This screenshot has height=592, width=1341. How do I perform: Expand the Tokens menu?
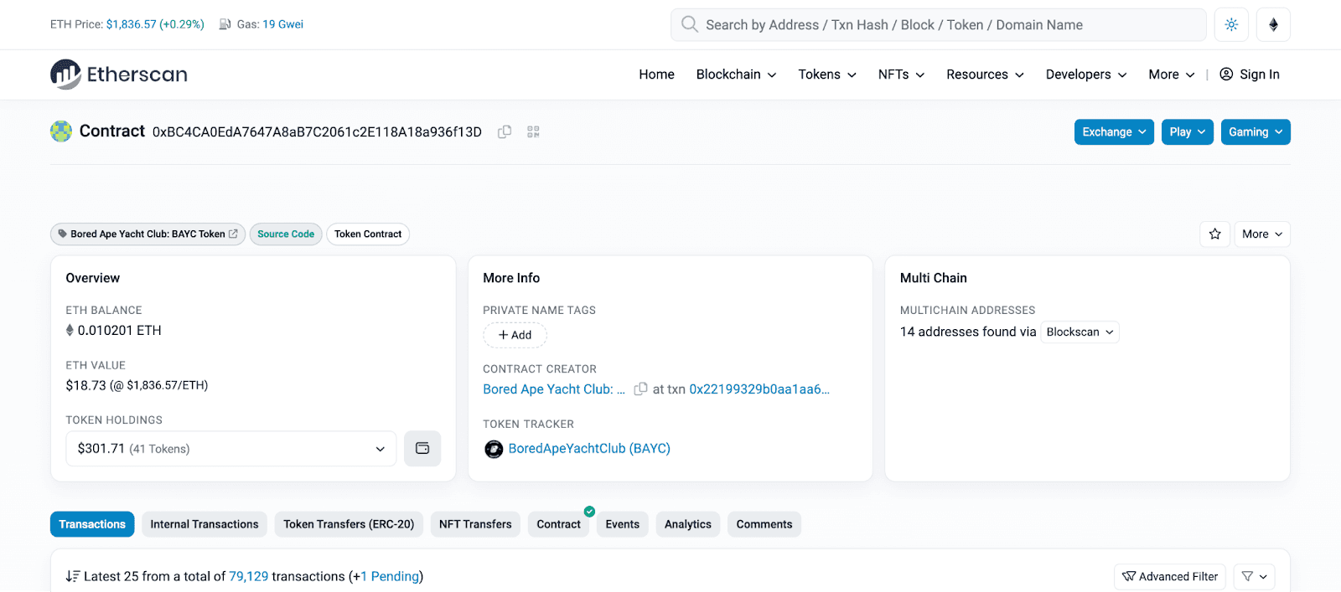click(827, 75)
